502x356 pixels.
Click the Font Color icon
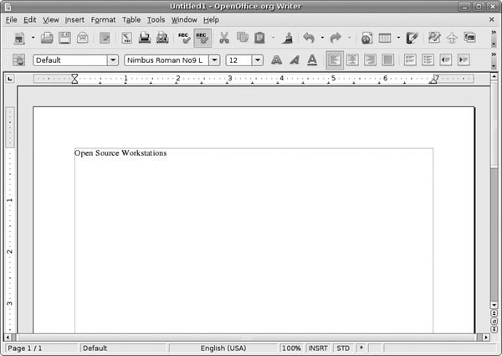pos(312,60)
